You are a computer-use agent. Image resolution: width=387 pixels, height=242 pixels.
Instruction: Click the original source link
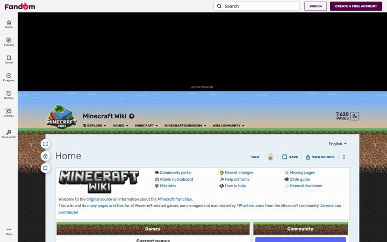click(x=99, y=199)
